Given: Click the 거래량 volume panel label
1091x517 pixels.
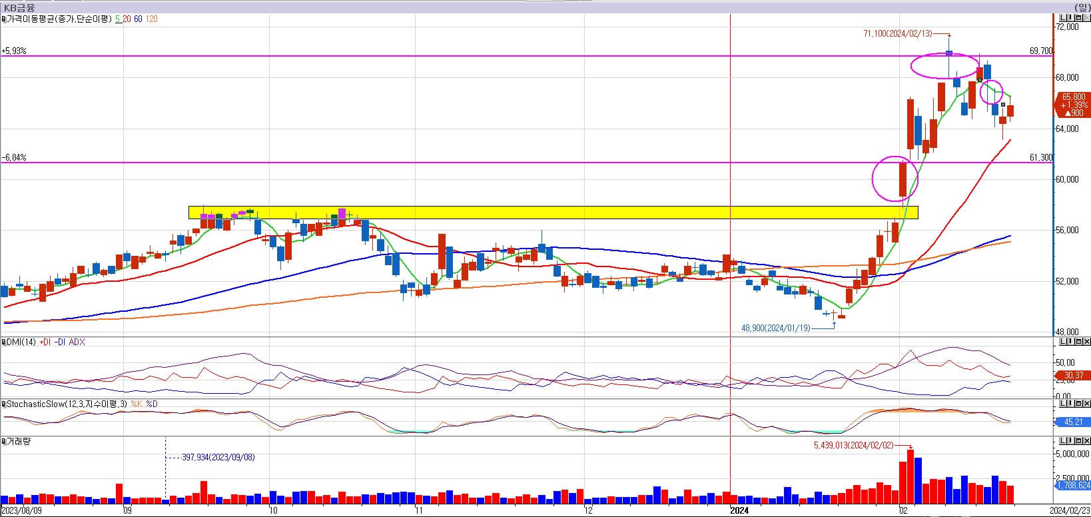Looking at the screenshot, I should click(x=19, y=442).
